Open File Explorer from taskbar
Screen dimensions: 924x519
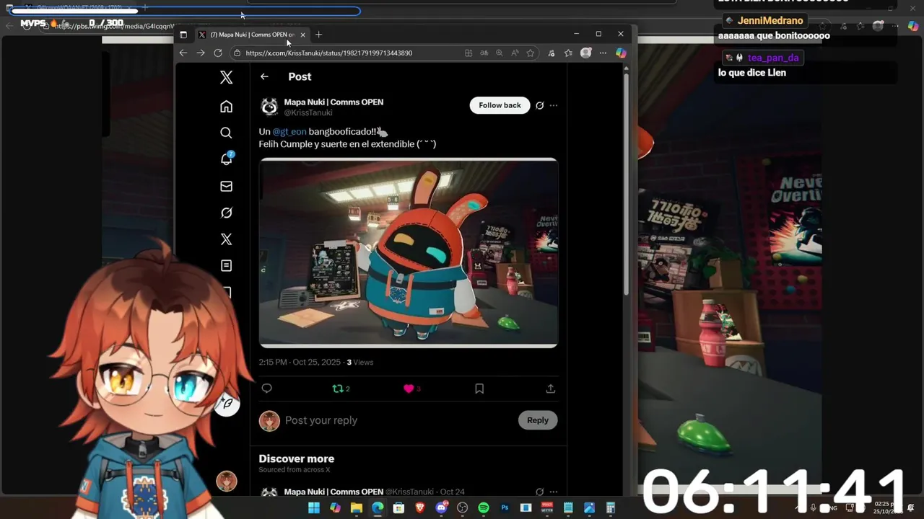[x=356, y=508]
